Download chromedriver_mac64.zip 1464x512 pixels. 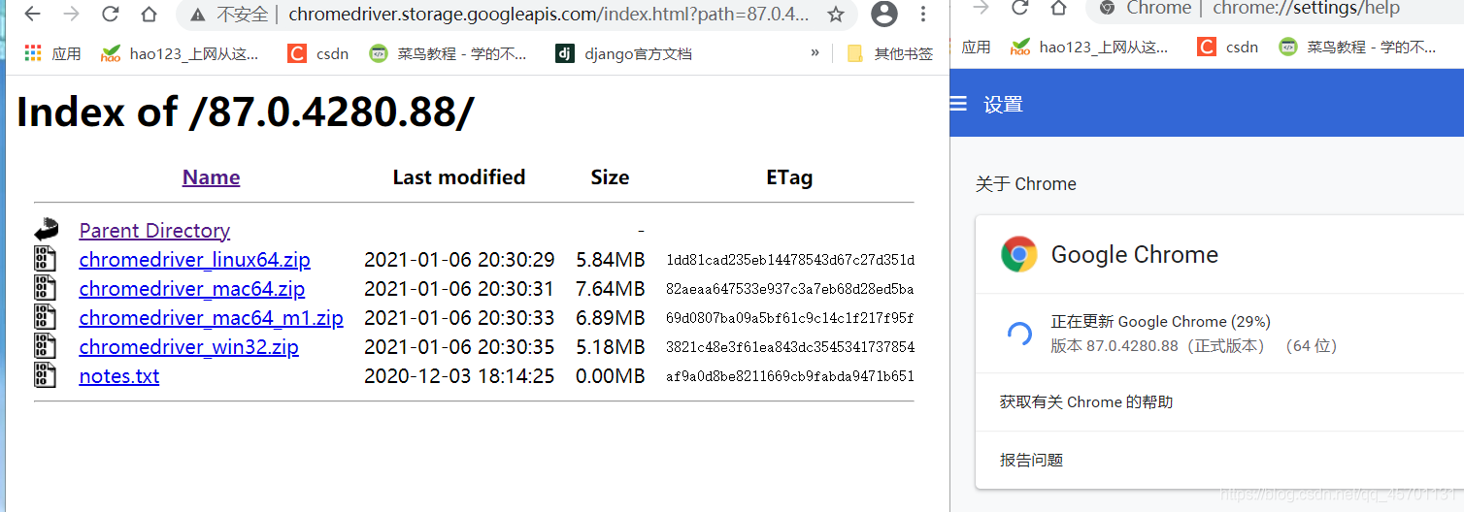(x=191, y=289)
